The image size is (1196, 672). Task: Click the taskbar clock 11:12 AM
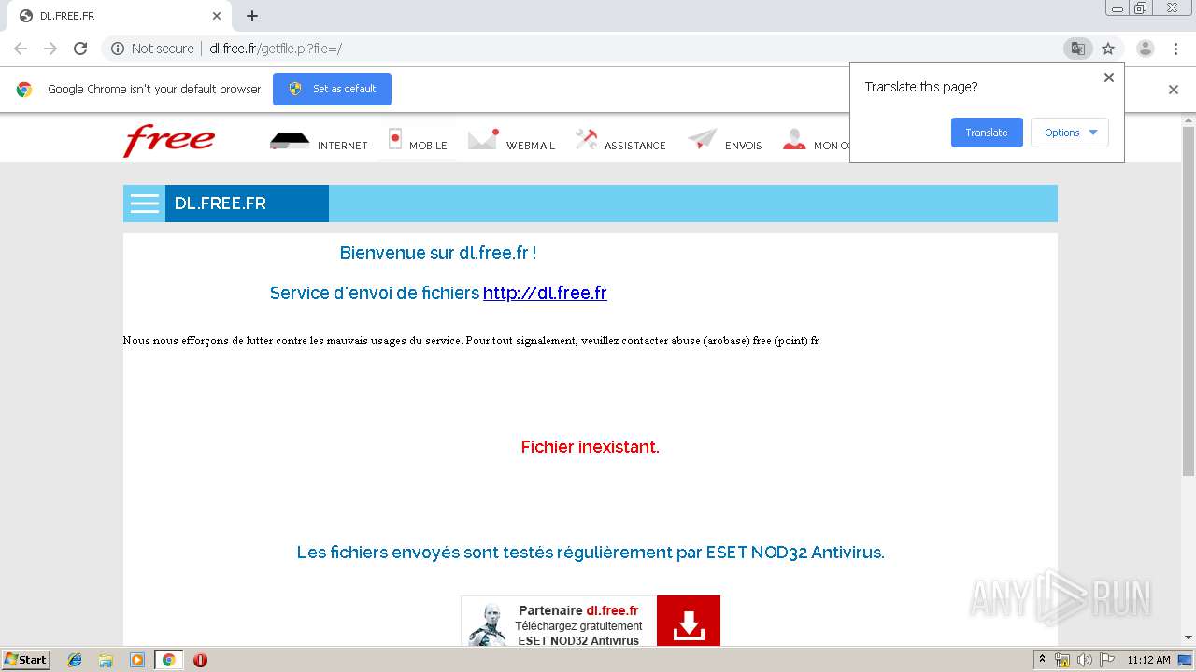[x=1148, y=660]
